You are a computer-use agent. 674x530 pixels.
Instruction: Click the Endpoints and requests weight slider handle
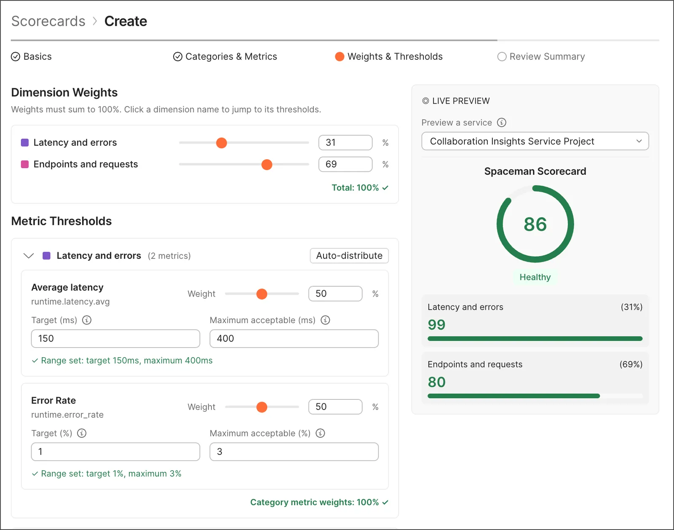click(x=267, y=164)
